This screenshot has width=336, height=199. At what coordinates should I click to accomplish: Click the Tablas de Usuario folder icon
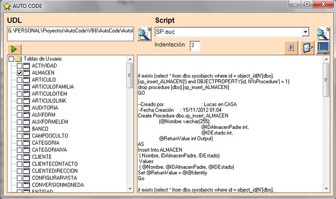[18, 59]
